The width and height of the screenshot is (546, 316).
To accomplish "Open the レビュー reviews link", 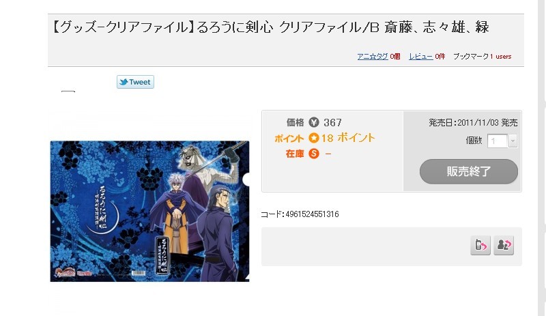I will [x=420, y=57].
